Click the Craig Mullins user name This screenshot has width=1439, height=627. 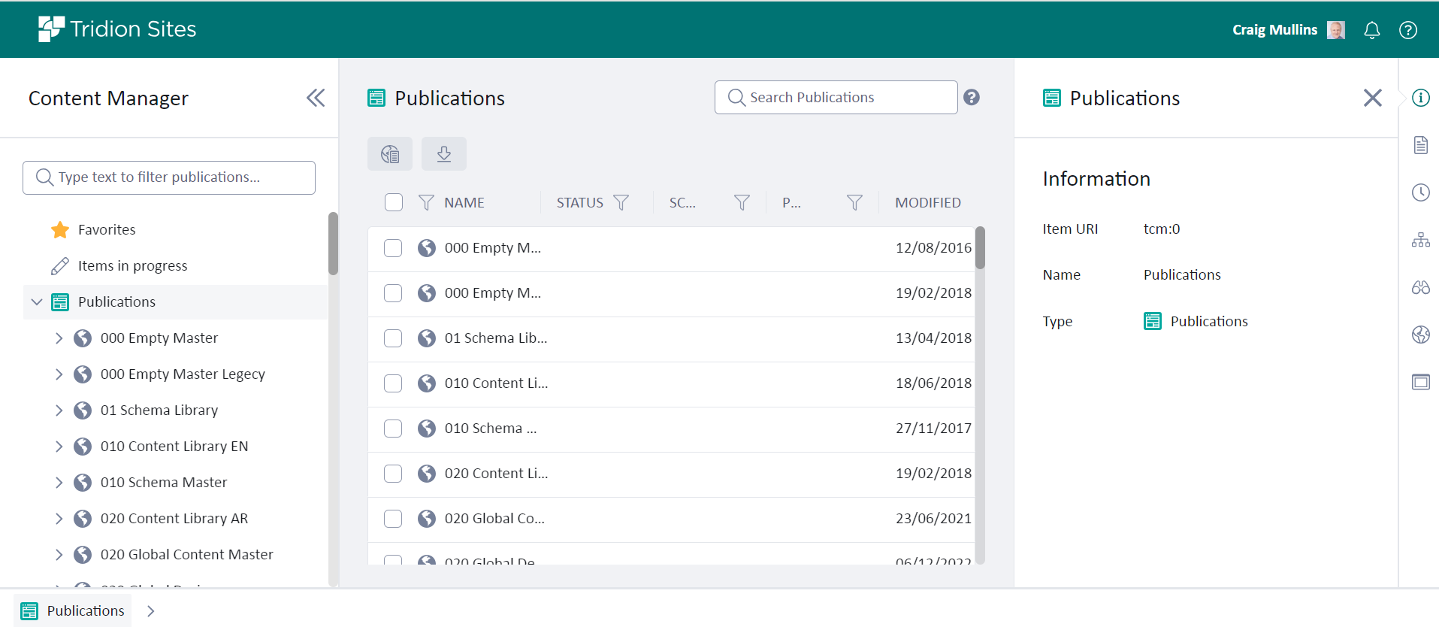click(x=1274, y=30)
